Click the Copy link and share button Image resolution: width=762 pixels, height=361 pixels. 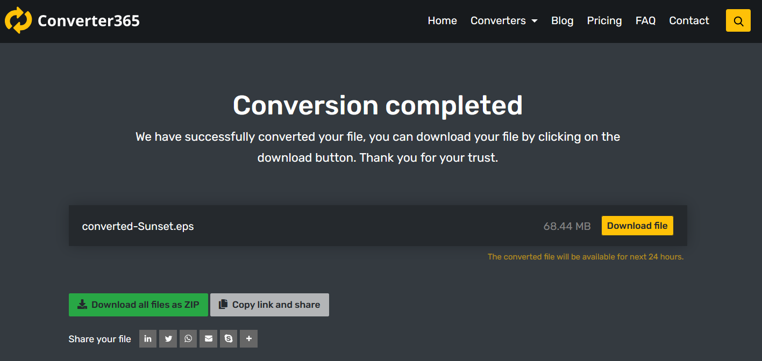pos(269,305)
